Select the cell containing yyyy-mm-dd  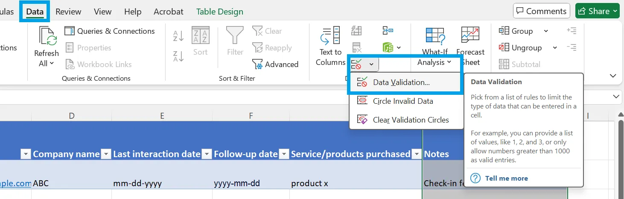[251, 175]
